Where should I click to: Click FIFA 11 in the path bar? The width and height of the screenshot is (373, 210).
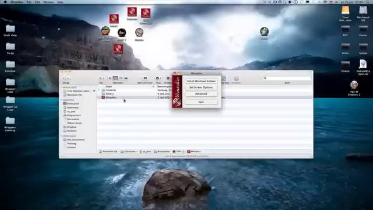[x=179, y=152]
